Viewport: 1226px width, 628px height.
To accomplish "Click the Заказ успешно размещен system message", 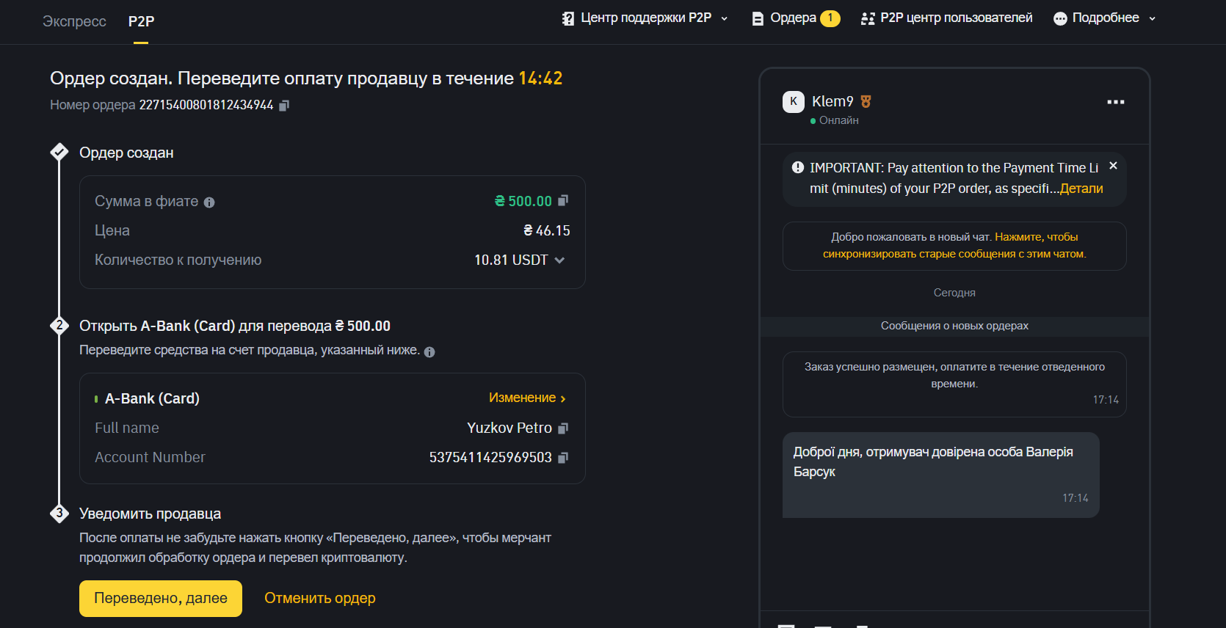I will click(x=954, y=384).
